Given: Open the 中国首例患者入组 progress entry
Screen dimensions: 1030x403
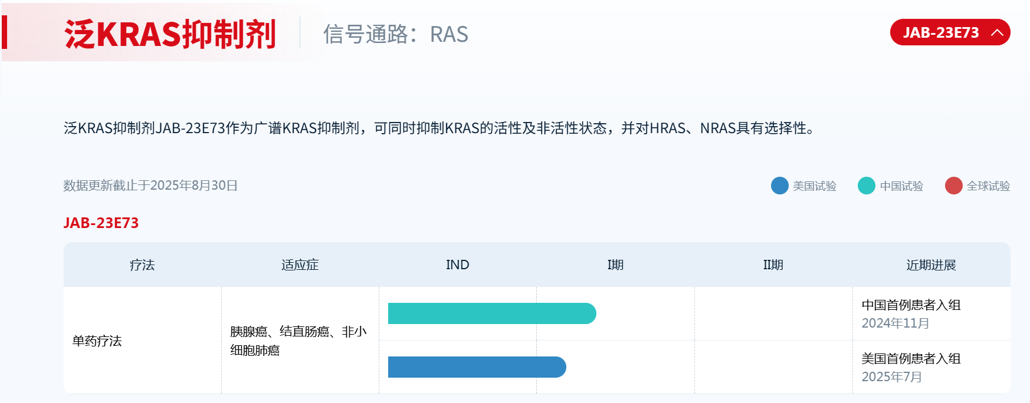Looking at the screenshot, I should tap(911, 305).
